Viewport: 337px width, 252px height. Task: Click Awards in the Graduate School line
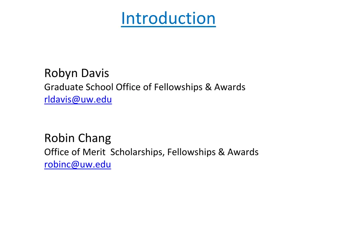(x=230, y=87)
